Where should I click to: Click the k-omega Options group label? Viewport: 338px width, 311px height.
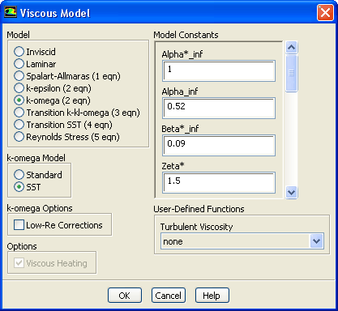click(40, 208)
